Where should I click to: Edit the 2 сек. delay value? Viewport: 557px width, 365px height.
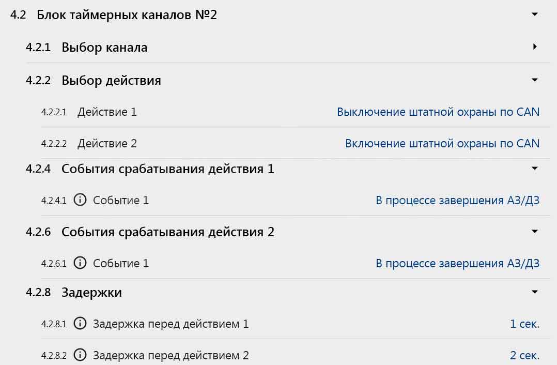524,355
